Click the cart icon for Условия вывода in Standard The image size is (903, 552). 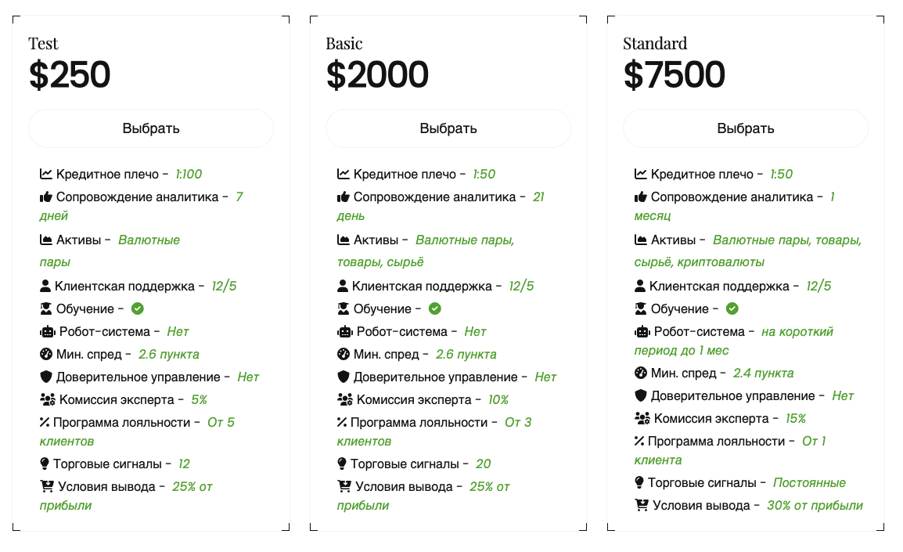(642, 505)
